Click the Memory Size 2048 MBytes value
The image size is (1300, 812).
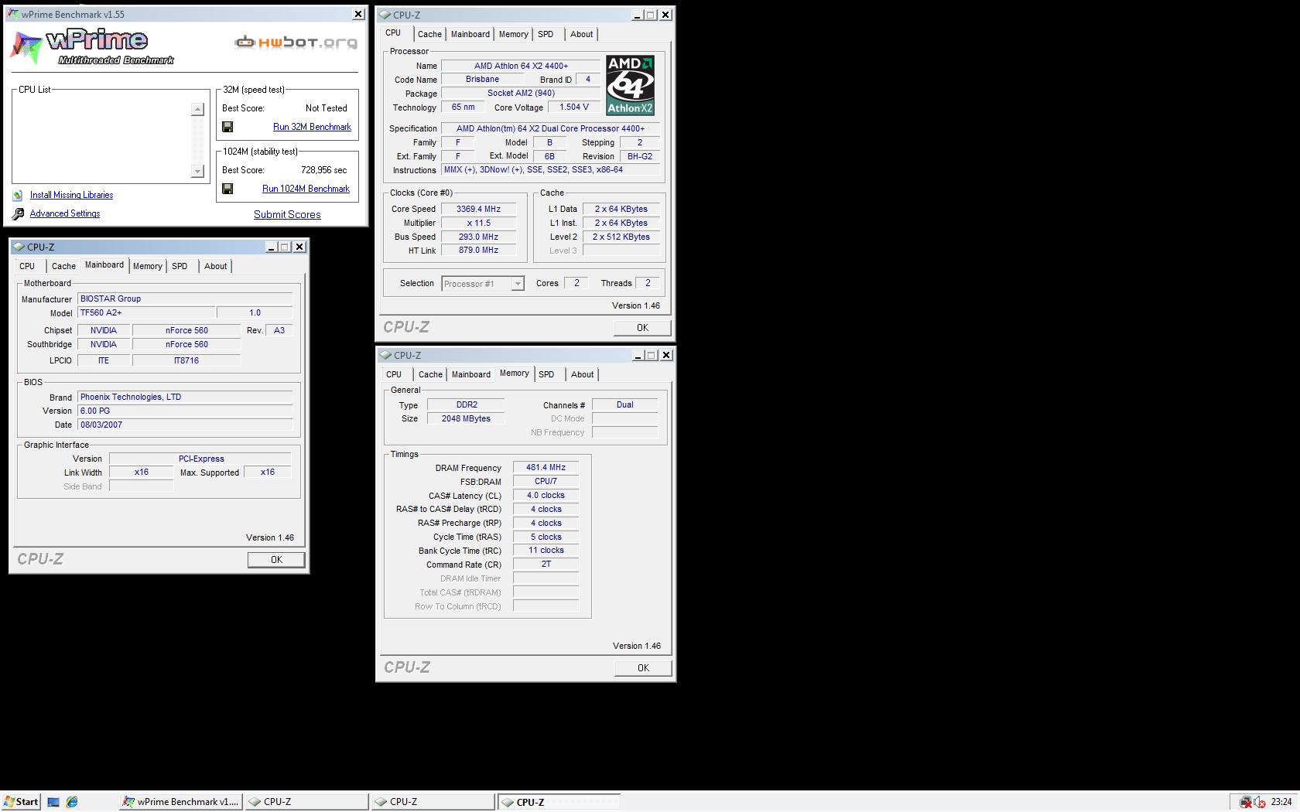coord(466,418)
